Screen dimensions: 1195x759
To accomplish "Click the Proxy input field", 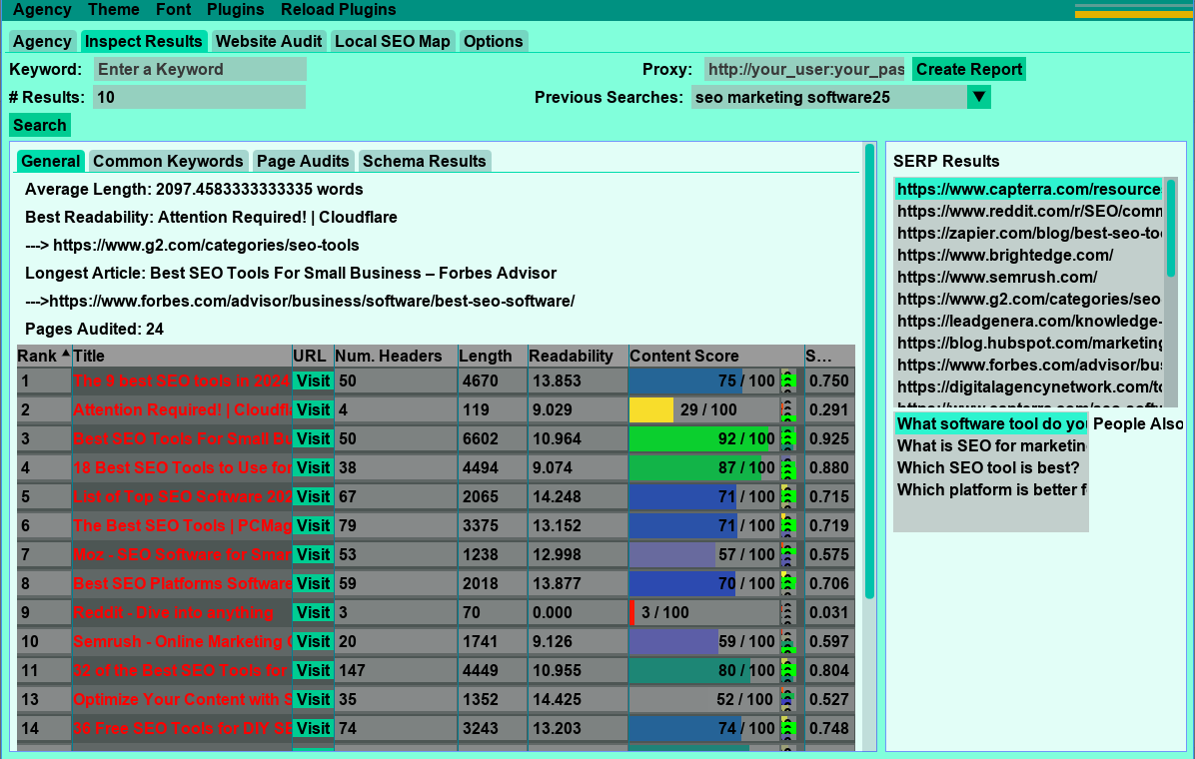I will click(804, 69).
